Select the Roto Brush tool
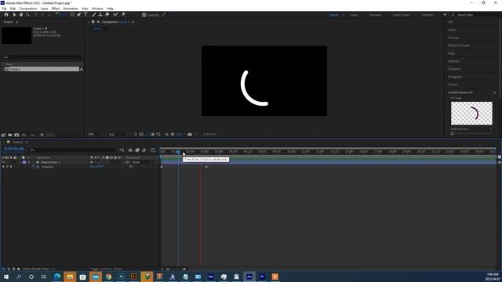The height and width of the screenshot is (282, 502). 115,15
